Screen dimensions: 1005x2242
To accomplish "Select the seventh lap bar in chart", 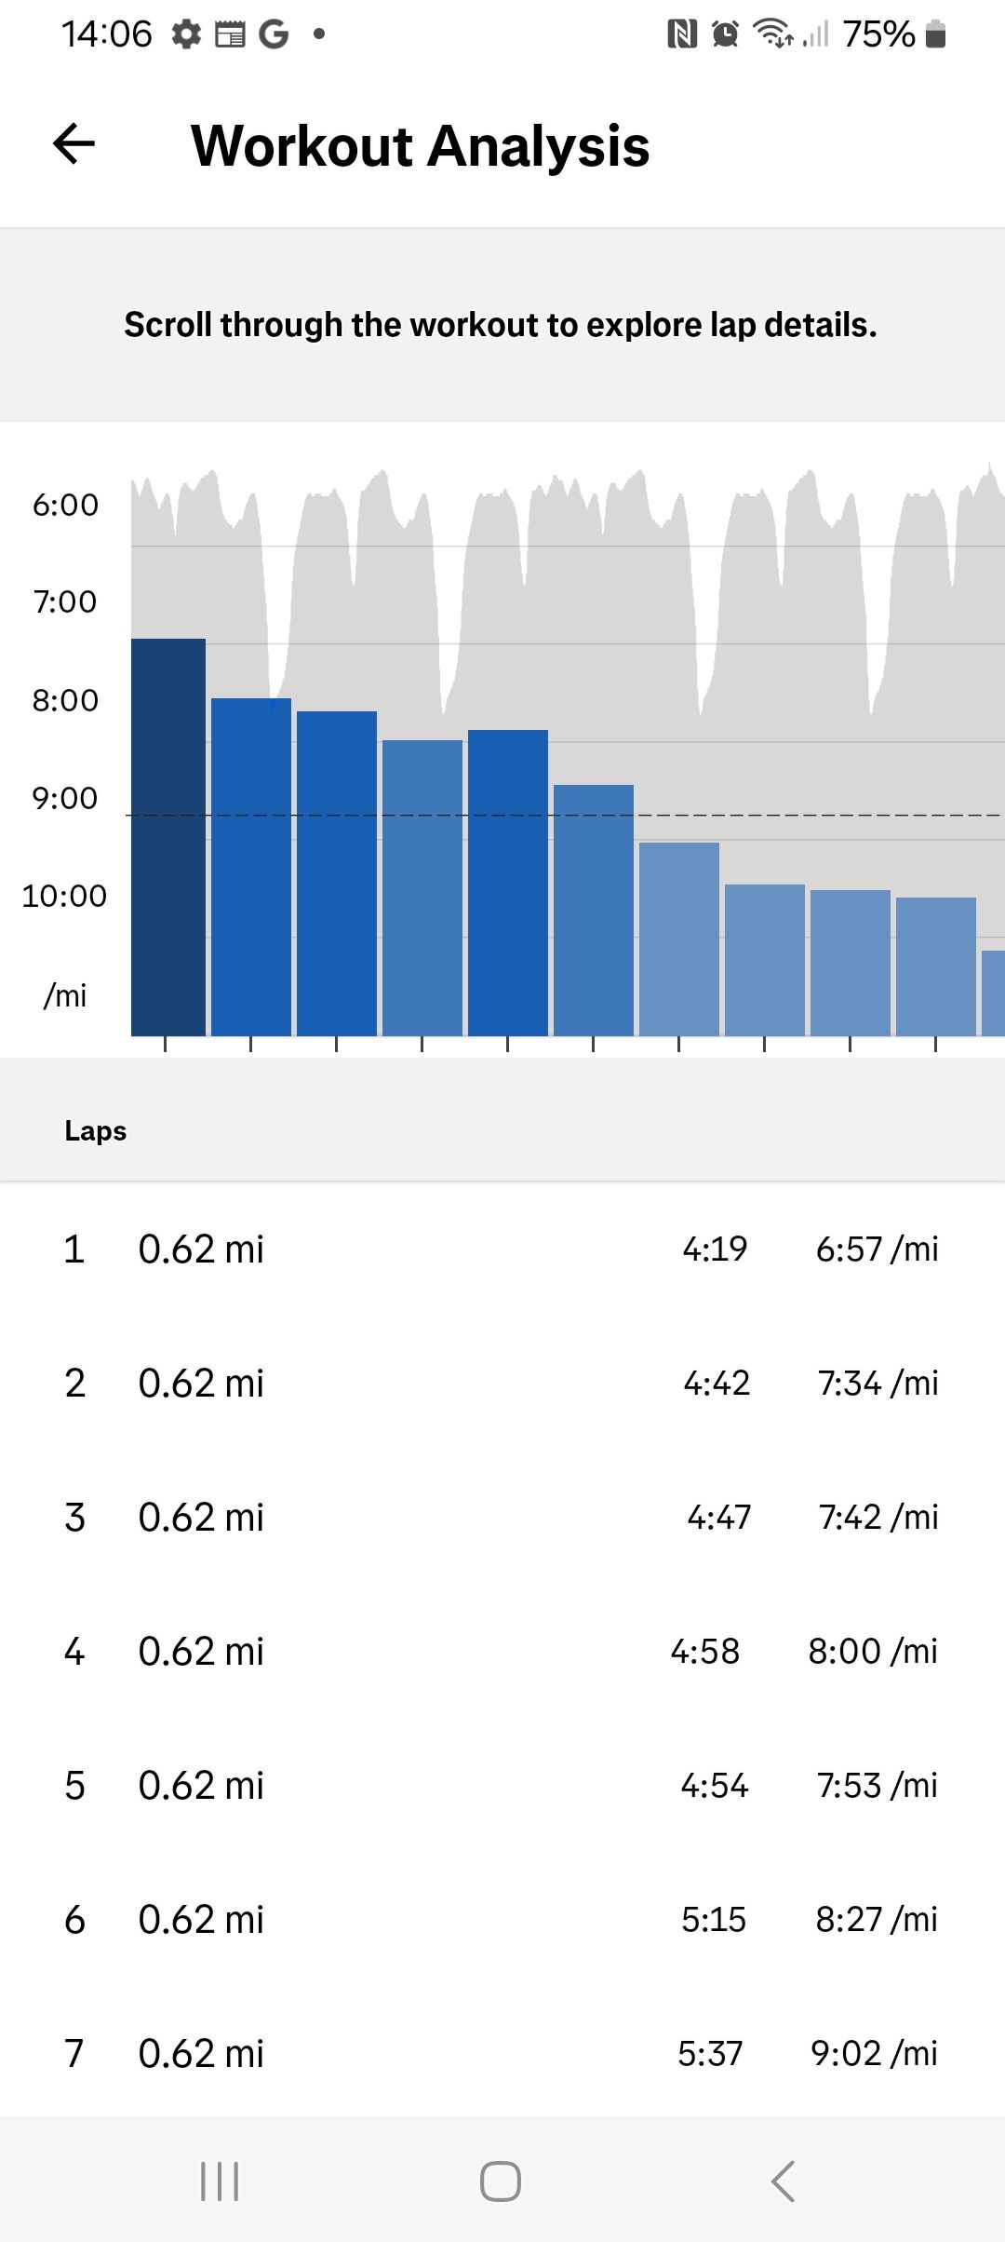I will tap(679, 939).
